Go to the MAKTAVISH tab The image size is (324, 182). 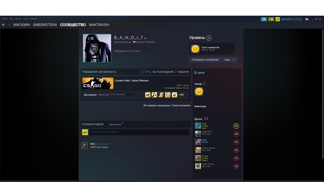tap(99, 25)
